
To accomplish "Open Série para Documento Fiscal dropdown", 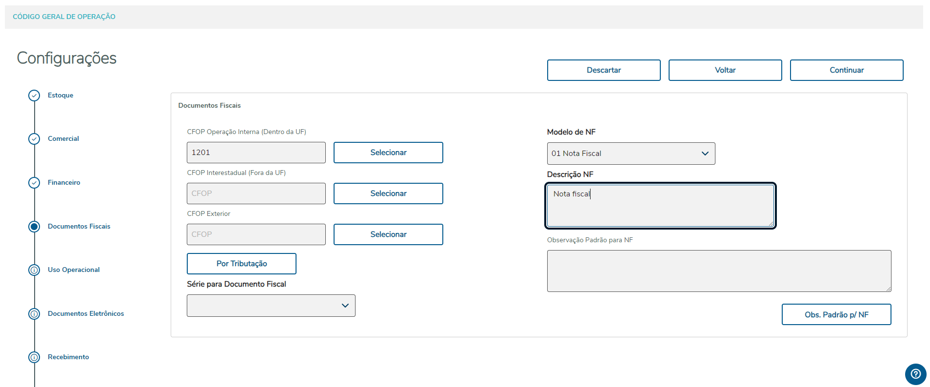I will pyautogui.click(x=271, y=306).
